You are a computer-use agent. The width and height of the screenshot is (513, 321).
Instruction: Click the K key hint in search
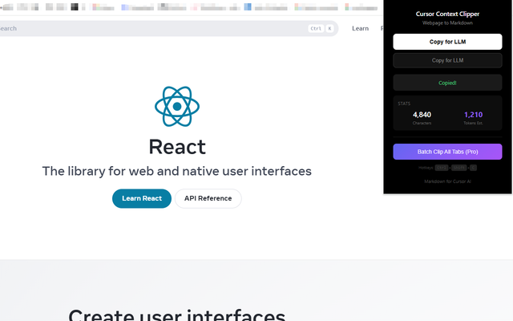(329, 29)
